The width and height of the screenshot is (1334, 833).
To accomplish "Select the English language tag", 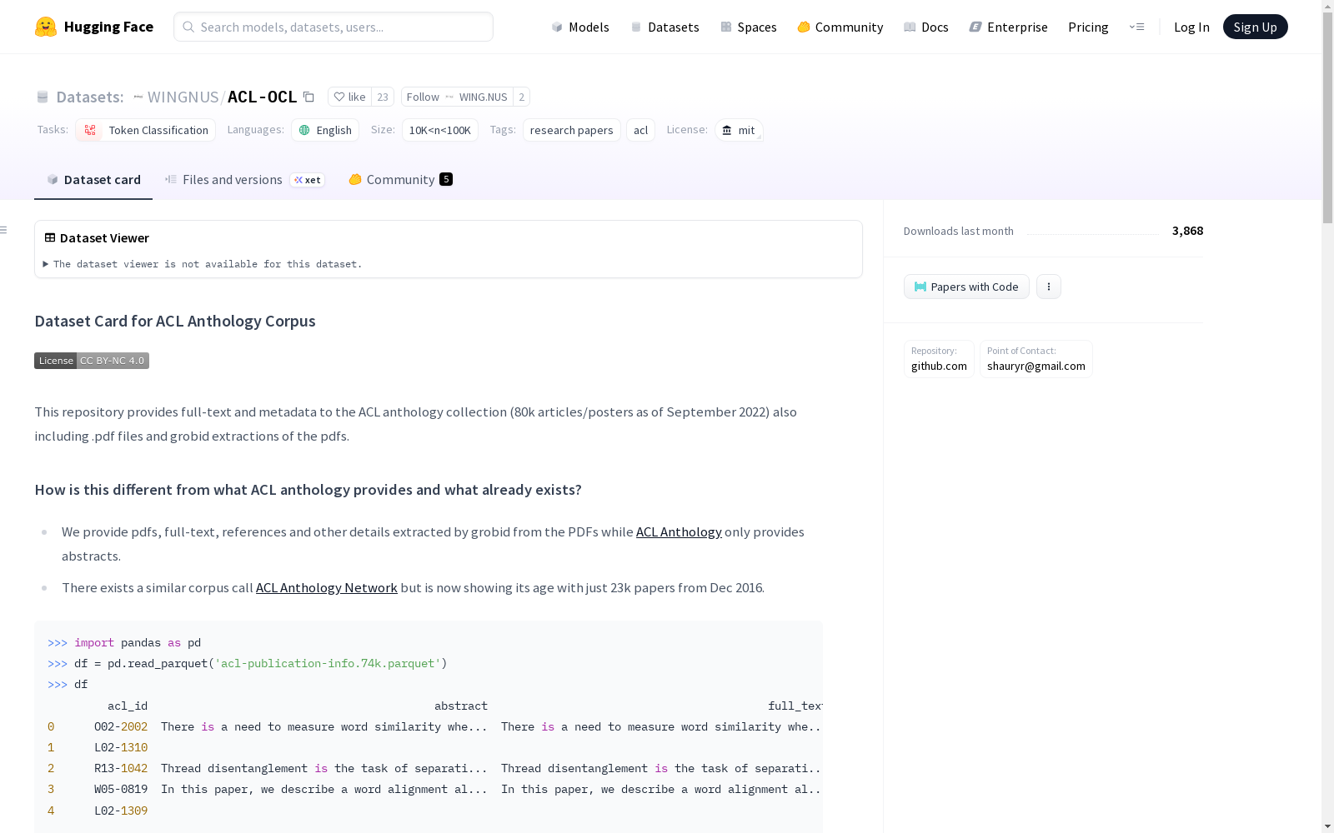I will click(325, 130).
